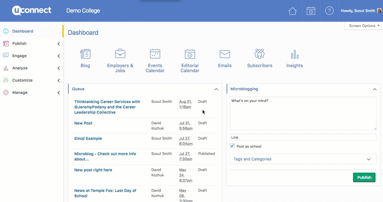Screen dimensions: 383x202
Task: Open the Emoji Example post link
Action: (x=88, y=138)
